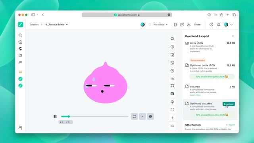Open the background color drop icon
The height and width of the screenshot is (143, 254).
click(172, 102)
